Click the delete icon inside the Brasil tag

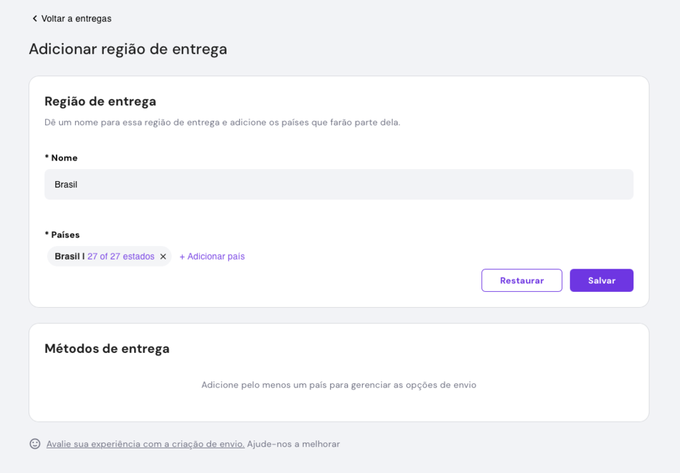[x=163, y=256]
